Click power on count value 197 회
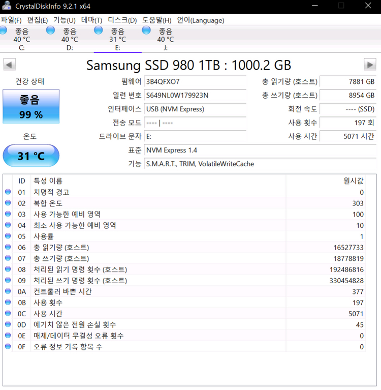Image resolution: width=381 pixels, height=390 pixels. 348,123
